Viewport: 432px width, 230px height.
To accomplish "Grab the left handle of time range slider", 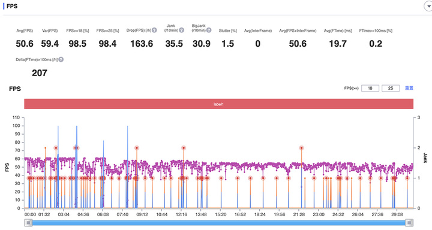I will pyautogui.click(x=28, y=223).
